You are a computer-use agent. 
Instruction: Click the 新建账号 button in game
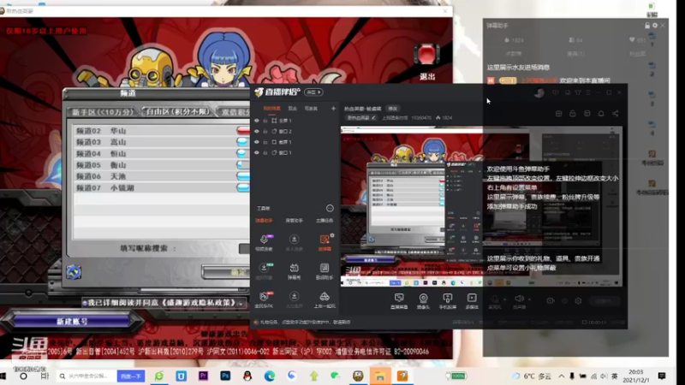click(72, 322)
